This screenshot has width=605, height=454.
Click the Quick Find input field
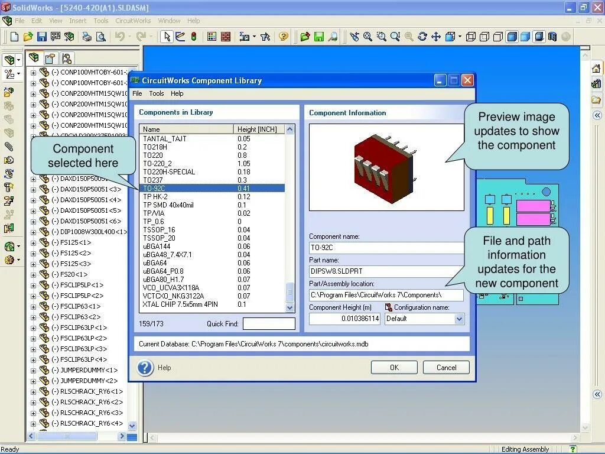pyautogui.click(x=269, y=323)
